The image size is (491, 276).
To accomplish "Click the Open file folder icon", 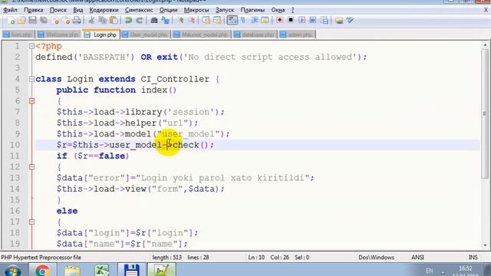I will tap(21, 21).
